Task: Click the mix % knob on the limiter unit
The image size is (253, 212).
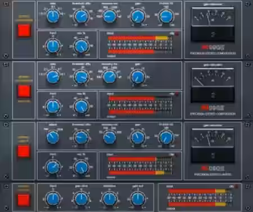Action: [x=82, y=167]
